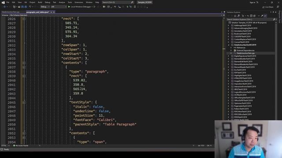This screenshot has width=282, height=158.
Task: Click switch views icon in Solution Explorer
Action: coord(238,16)
